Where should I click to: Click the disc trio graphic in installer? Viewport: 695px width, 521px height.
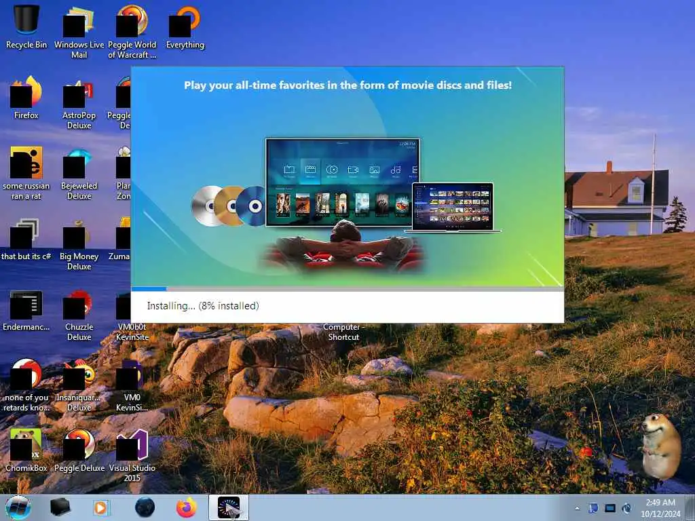click(228, 206)
